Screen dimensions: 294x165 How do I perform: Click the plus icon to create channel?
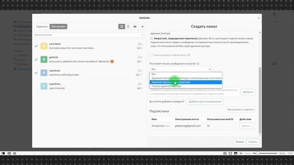tap(142, 27)
